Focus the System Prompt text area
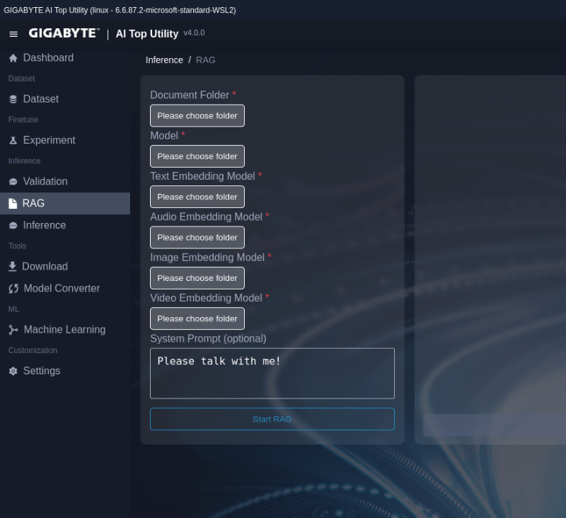The image size is (566, 518). 272,373
